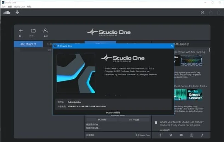This screenshot has width=224, height=142.
Task: Open the Instagram social icon
Action: 191,135
